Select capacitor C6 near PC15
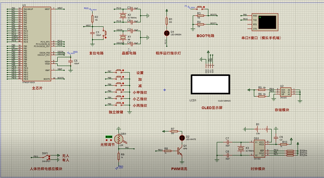Screen dimensions: 324x178 132,22
